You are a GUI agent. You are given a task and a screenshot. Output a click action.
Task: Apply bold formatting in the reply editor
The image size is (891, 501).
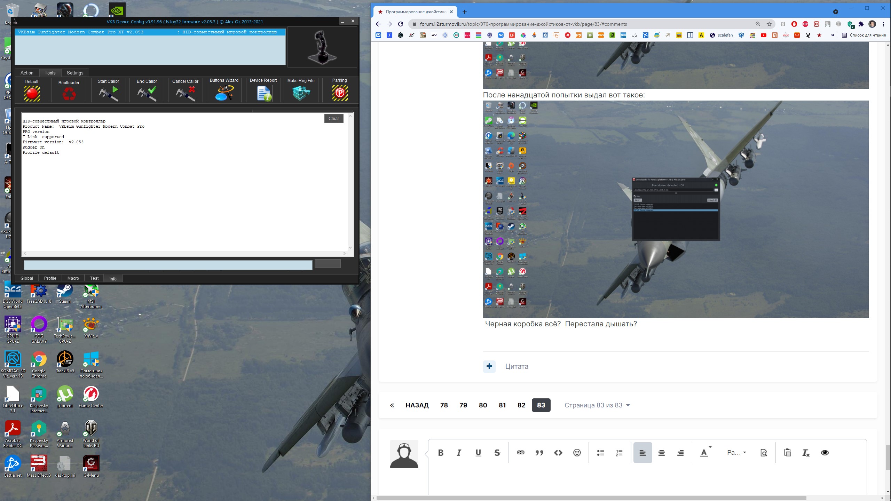coord(441,453)
